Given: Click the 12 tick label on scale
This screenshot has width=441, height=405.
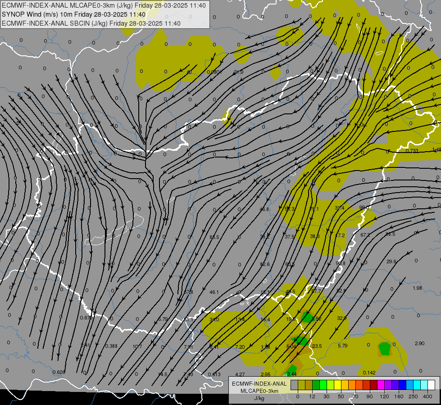Looking at the screenshot, I should [312, 396].
